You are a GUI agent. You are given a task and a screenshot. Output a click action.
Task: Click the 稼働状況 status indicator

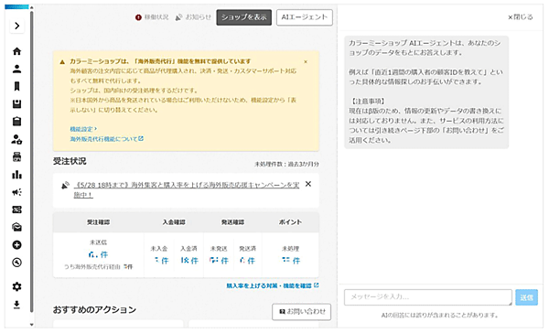152,17
